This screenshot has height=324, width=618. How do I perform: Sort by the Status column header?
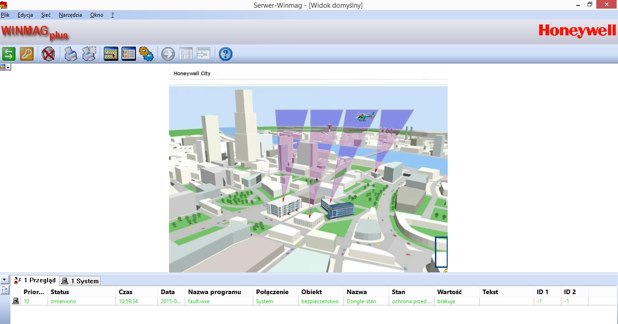click(82, 292)
